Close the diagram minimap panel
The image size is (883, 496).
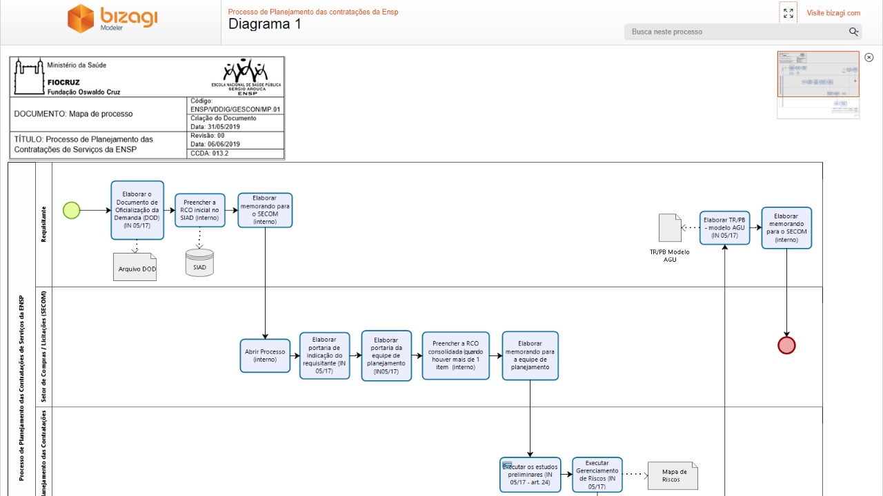pos(869,58)
